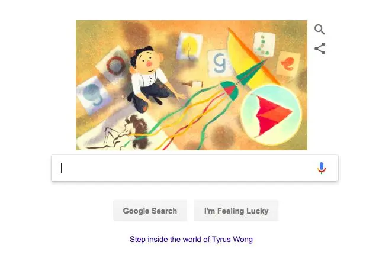
Task: Open the Step inside the world of Tyrus Wong link
Action: tap(191, 240)
